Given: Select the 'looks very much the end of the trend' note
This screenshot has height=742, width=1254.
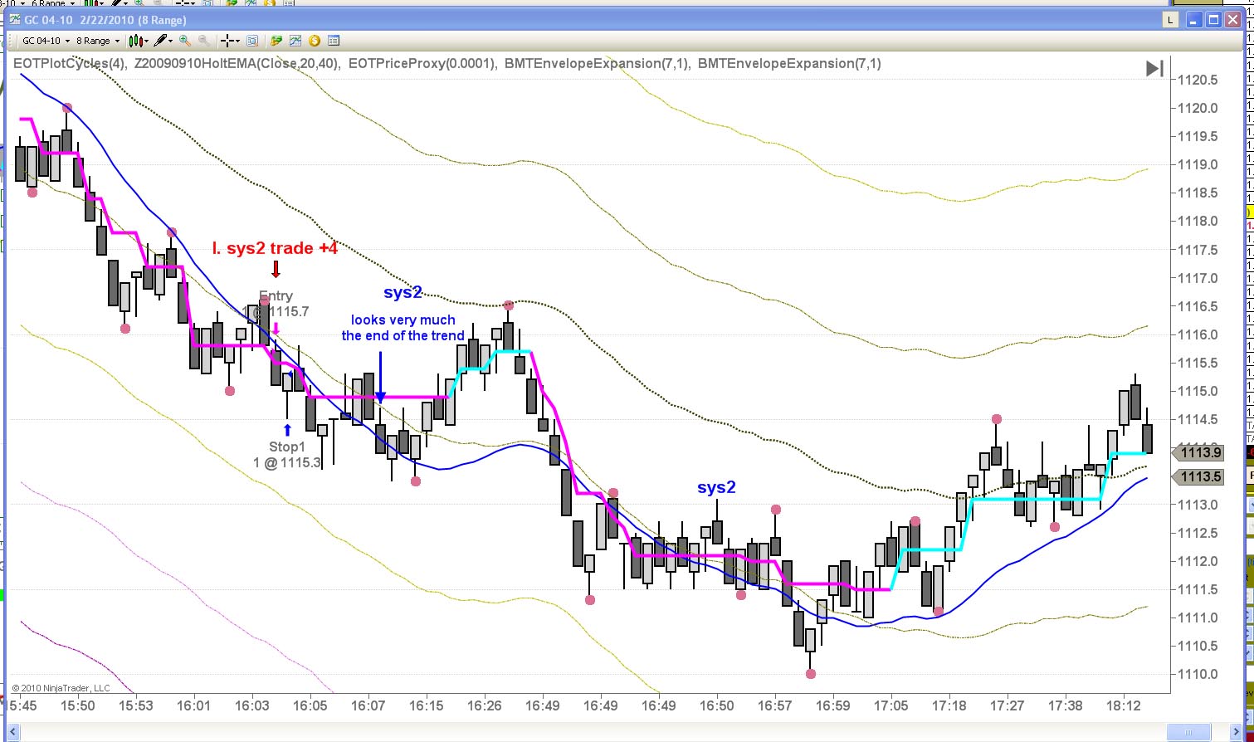Looking at the screenshot, I should tap(403, 328).
